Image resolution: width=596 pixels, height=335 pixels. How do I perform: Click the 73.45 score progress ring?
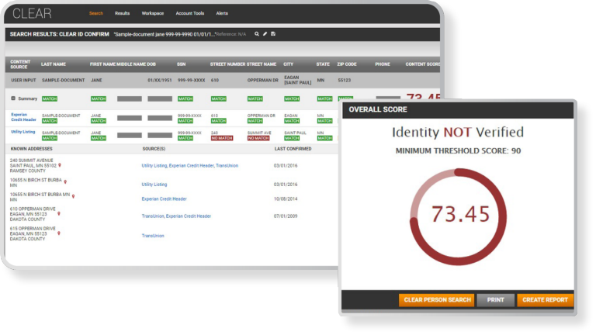click(x=458, y=212)
